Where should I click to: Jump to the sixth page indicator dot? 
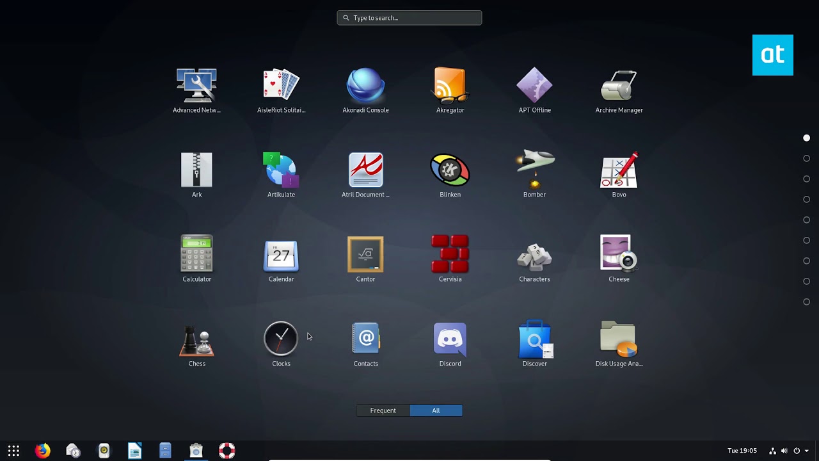click(806, 241)
